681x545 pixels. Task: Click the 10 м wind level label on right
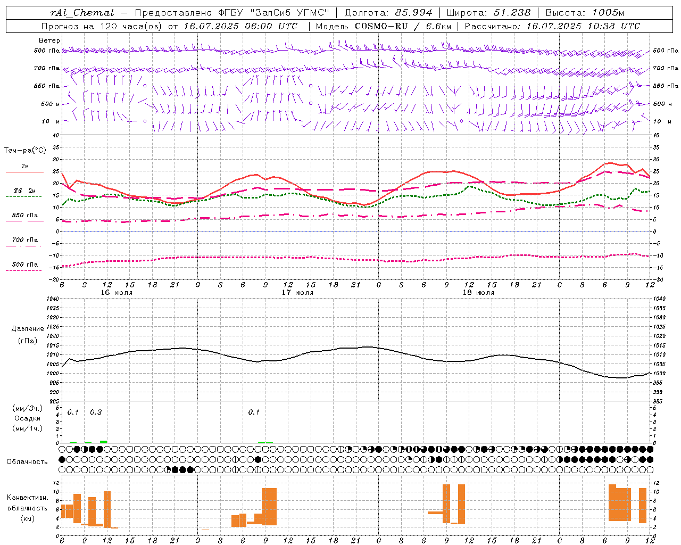click(661, 121)
